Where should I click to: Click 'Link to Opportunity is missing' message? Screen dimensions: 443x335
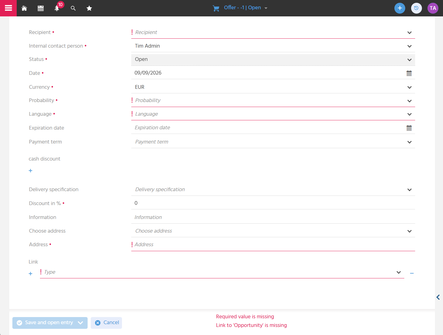click(251, 325)
